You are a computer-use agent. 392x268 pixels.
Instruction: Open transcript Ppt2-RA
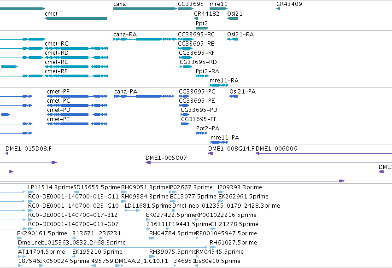pyautogui.click(x=202, y=76)
